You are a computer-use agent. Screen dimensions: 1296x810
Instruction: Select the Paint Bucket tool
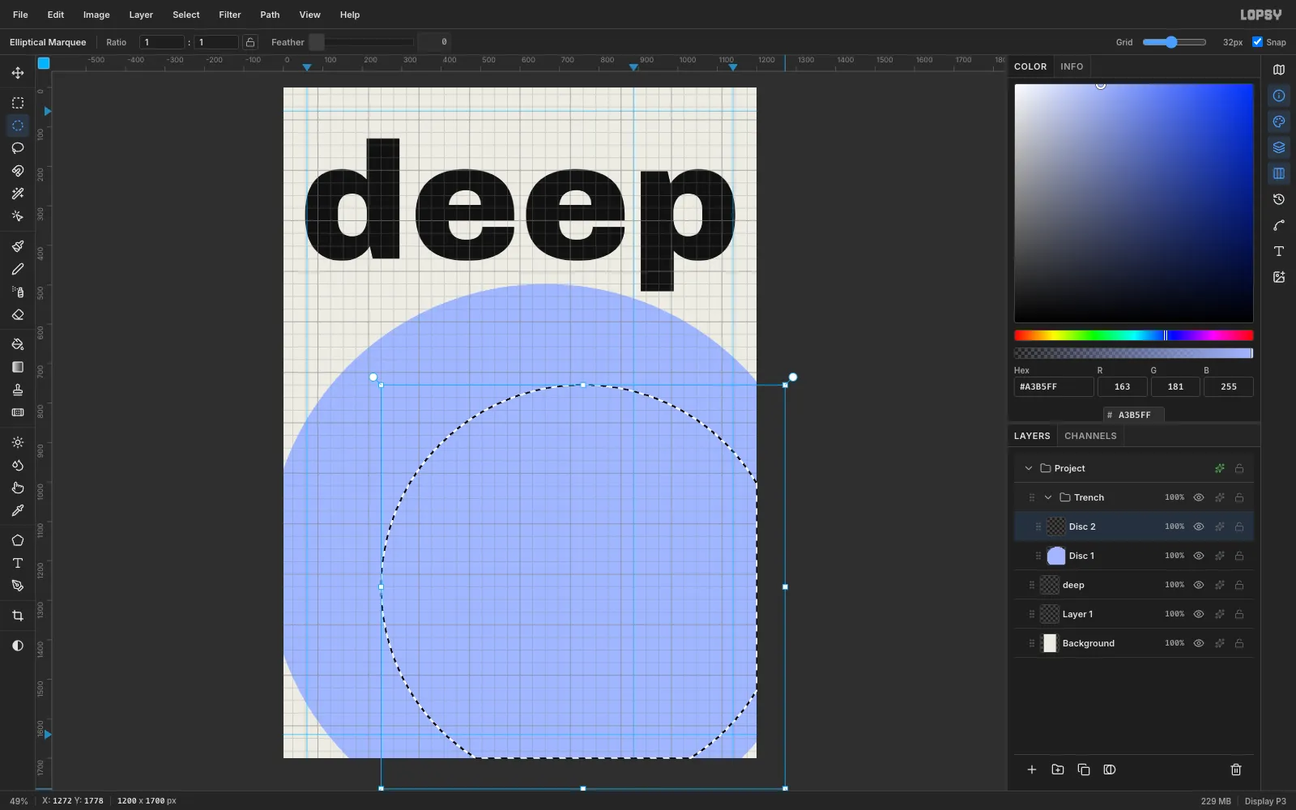tap(18, 344)
